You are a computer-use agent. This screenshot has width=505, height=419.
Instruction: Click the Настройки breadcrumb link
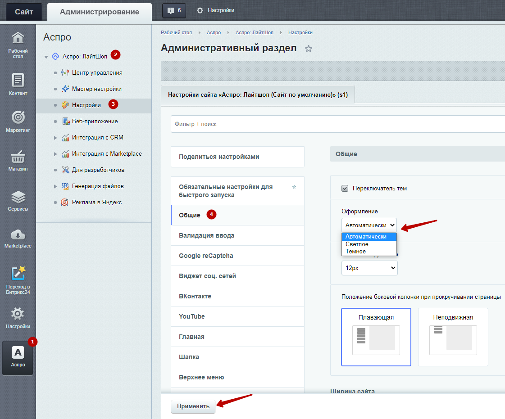pyautogui.click(x=300, y=32)
